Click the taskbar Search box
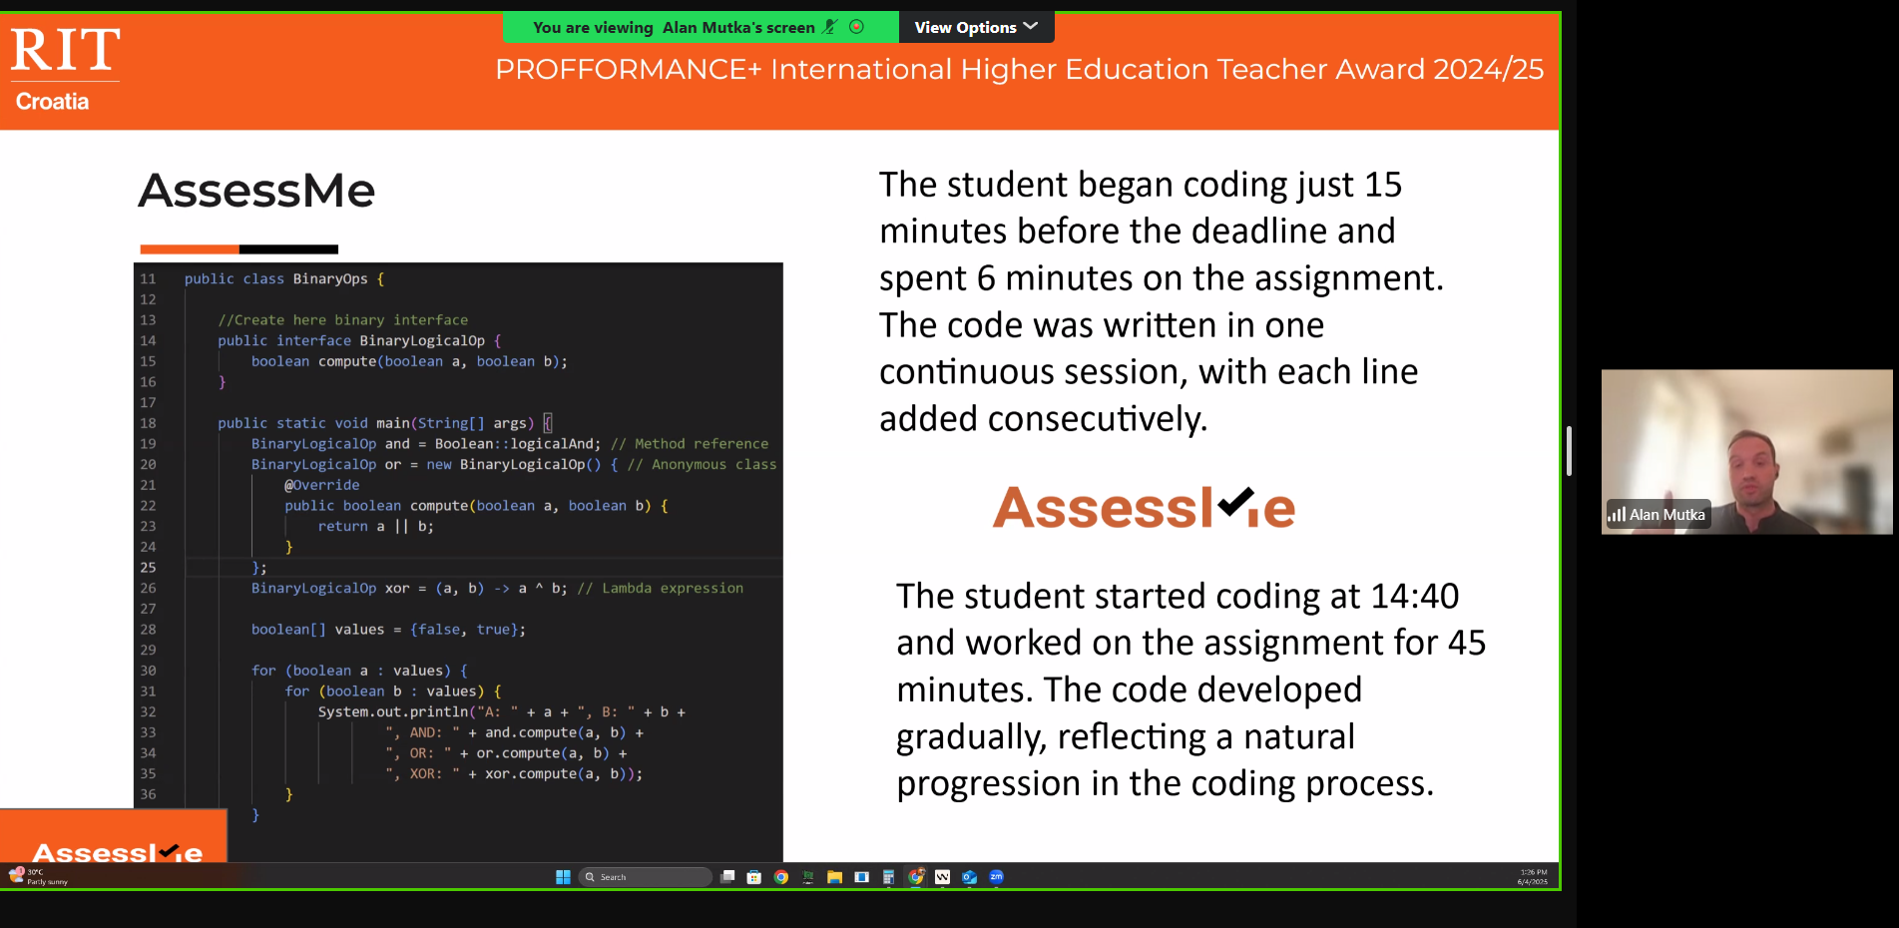This screenshot has width=1899, height=928. [x=646, y=877]
